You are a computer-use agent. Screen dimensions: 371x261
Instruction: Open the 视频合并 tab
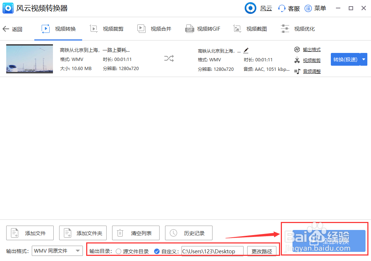(x=154, y=28)
